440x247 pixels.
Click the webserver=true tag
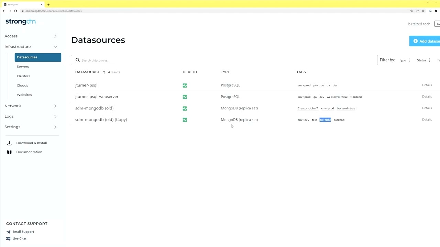(337, 97)
